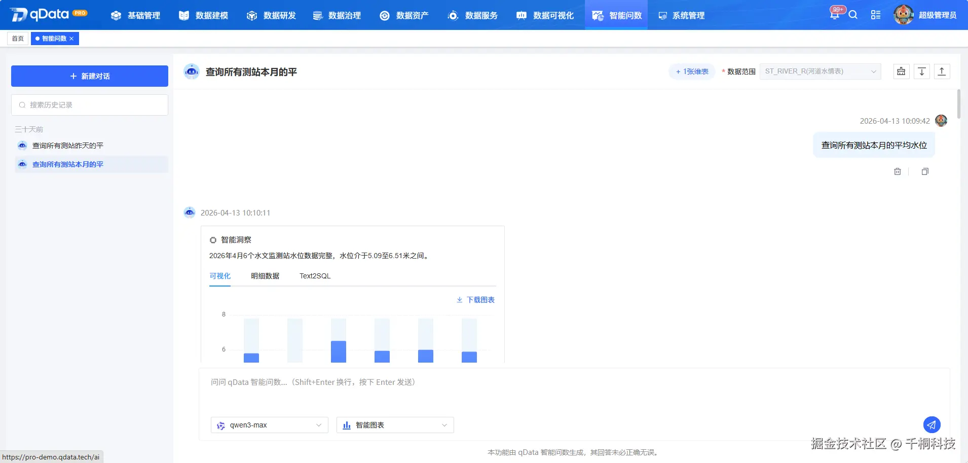Open the 数据研发 menu

[271, 16]
